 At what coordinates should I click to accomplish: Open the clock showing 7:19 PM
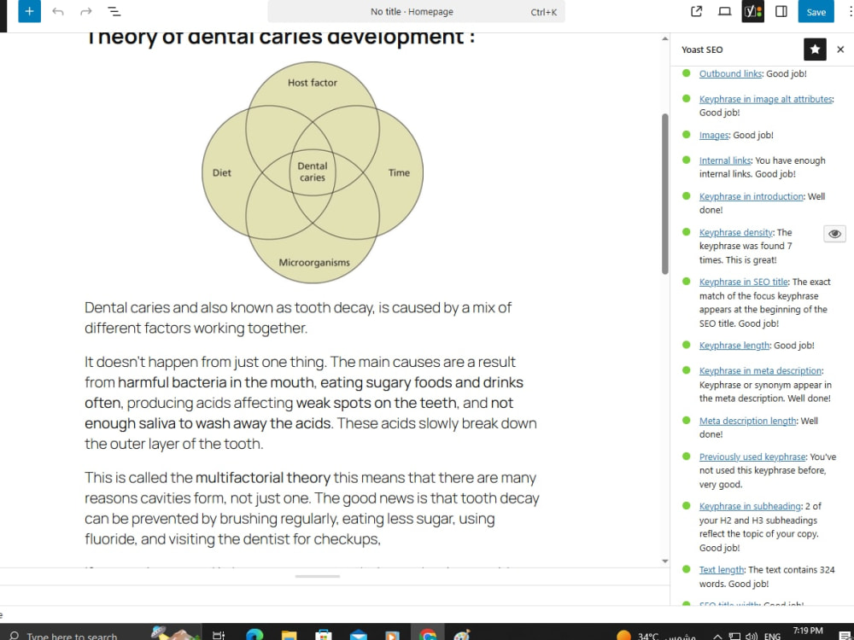coord(808,632)
